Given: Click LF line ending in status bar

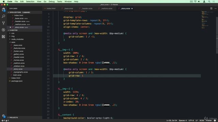Looking at the screenshot, I should 197,121.
